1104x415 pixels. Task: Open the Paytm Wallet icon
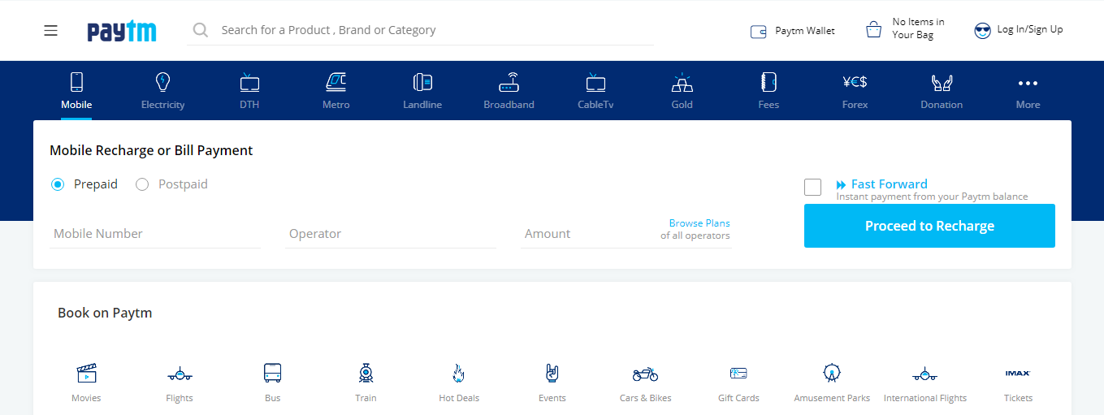click(x=758, y=32)
